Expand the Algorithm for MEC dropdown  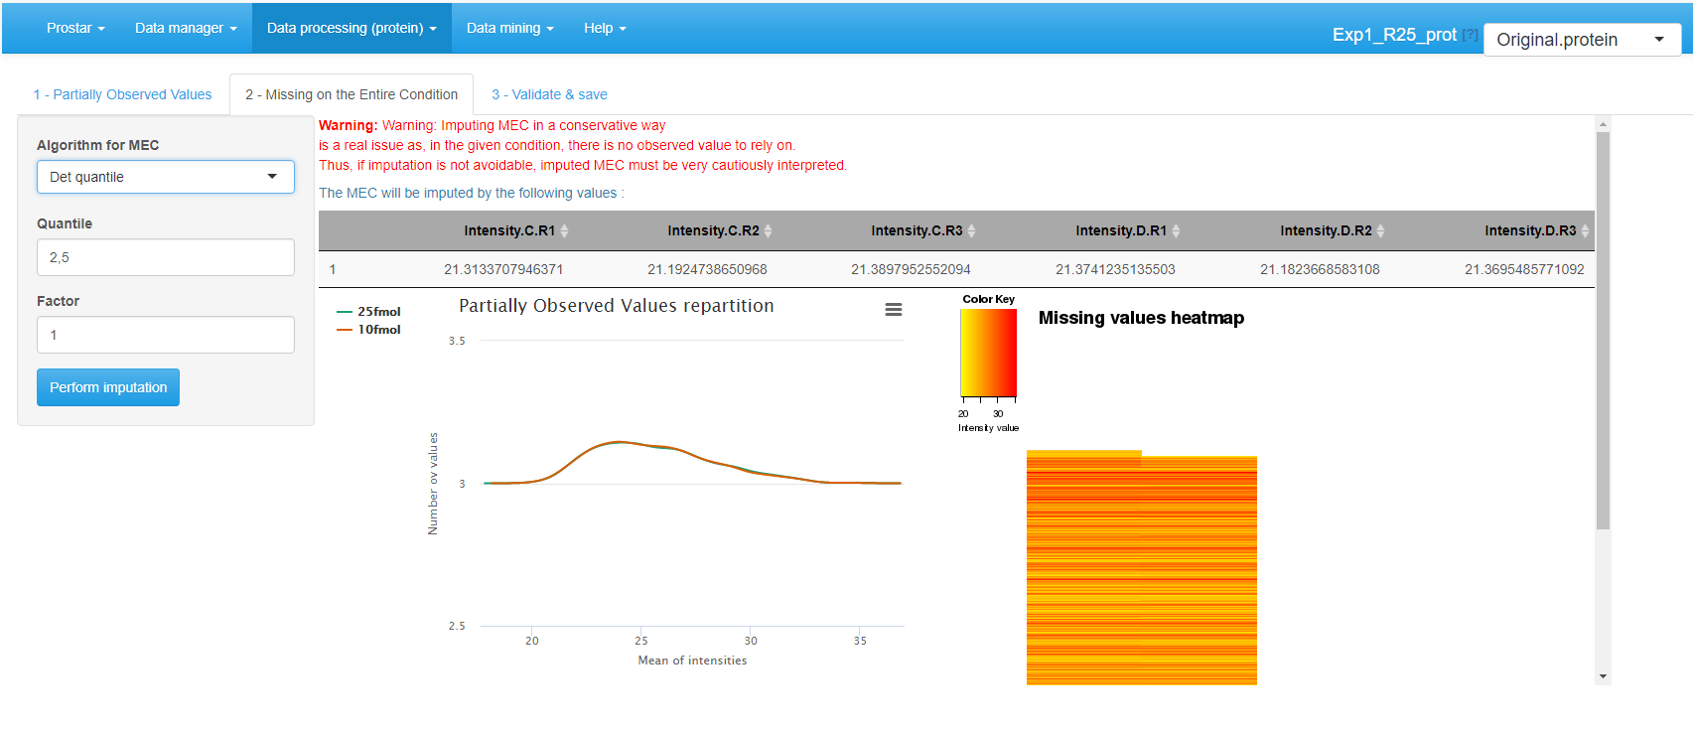tap(165, 177)
